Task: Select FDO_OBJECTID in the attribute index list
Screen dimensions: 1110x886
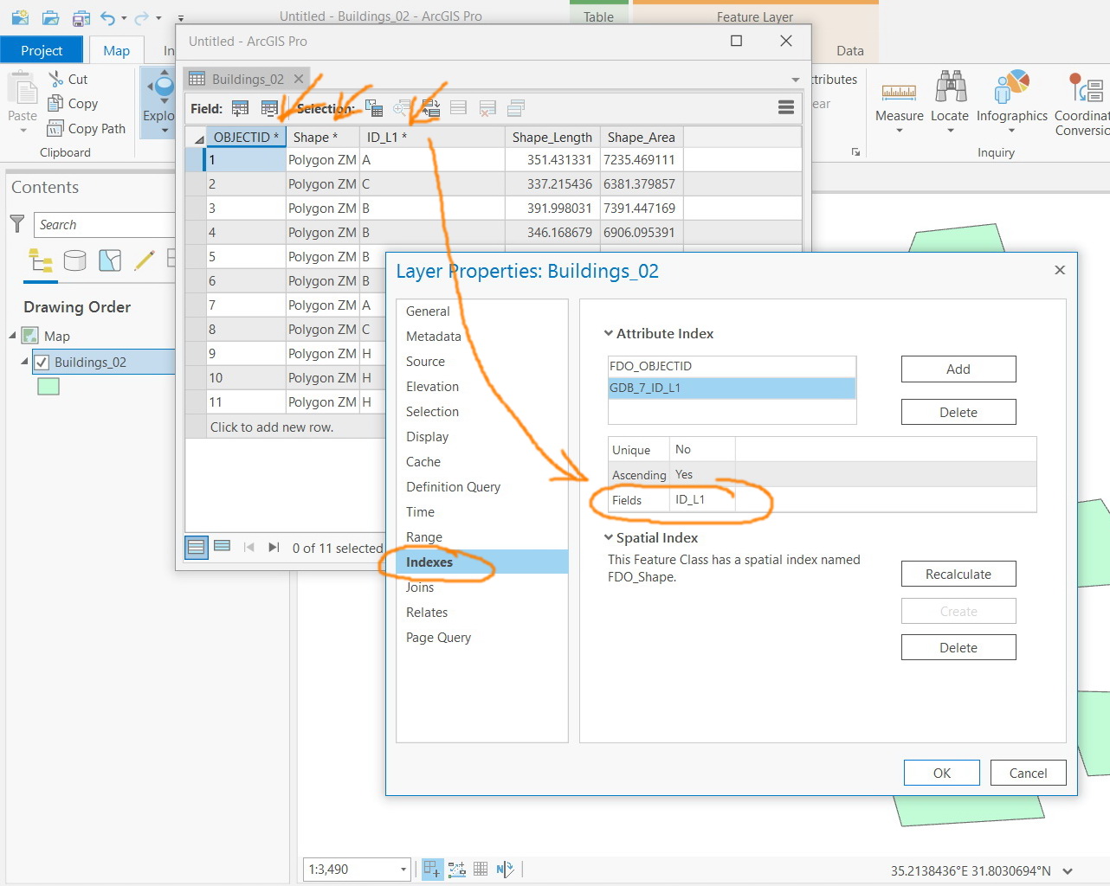Action: (732, 366)
